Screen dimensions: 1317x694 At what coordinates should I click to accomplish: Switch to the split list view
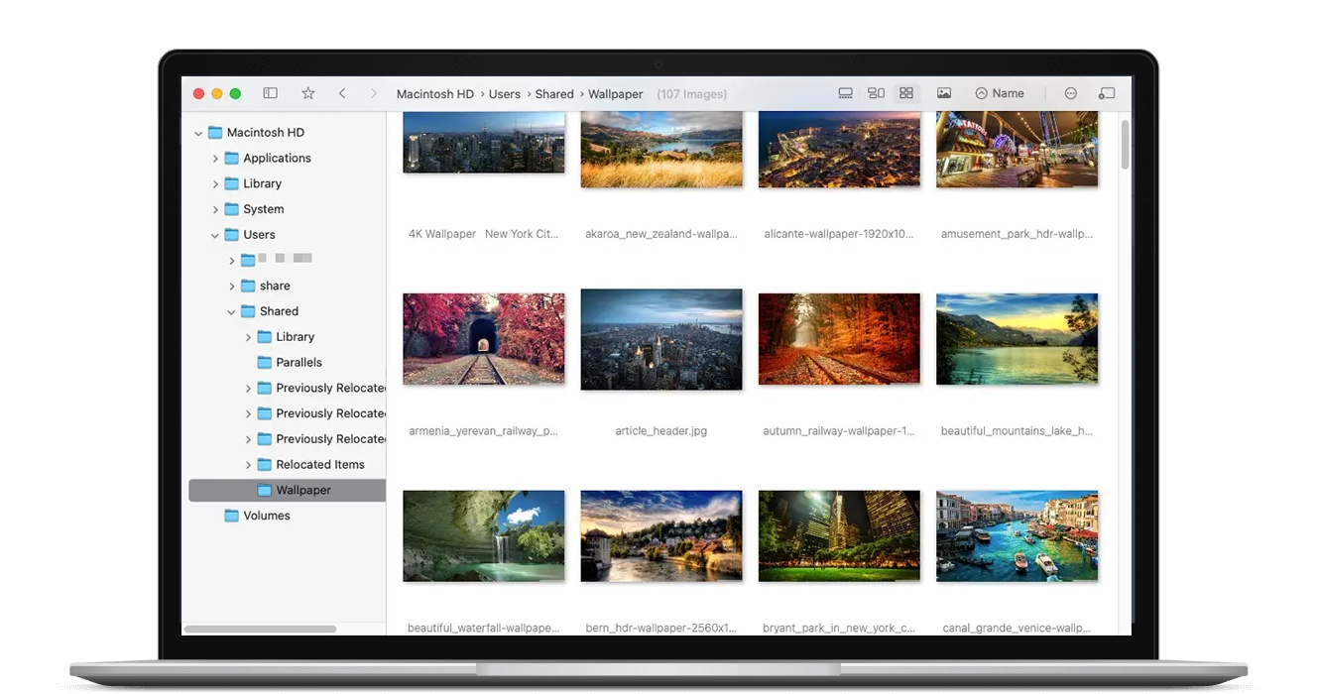click(x=876, y=92)
